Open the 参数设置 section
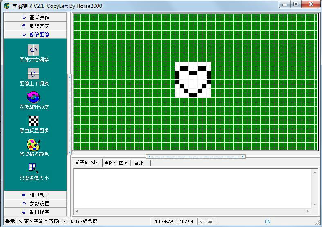Screen dimensions: 322x227 (x=36, y=203)
